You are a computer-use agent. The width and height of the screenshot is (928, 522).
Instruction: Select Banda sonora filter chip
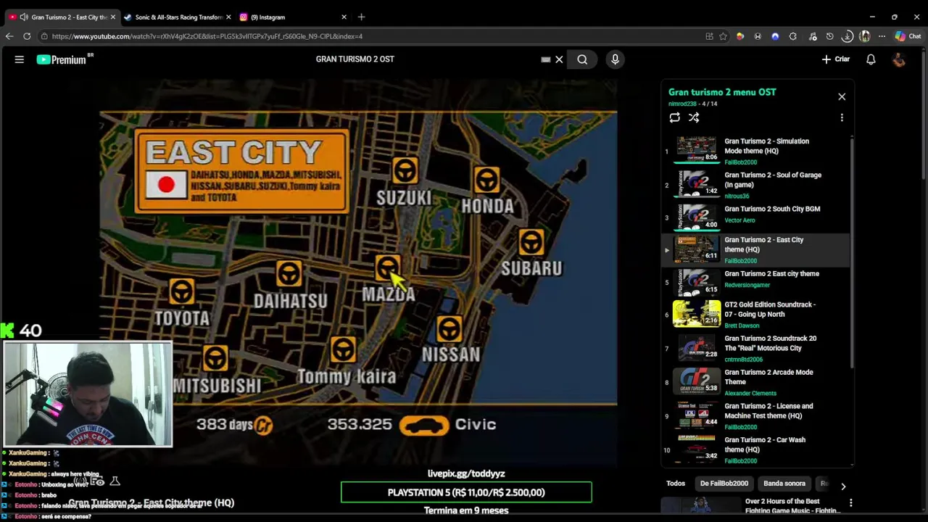coord(784,484)
